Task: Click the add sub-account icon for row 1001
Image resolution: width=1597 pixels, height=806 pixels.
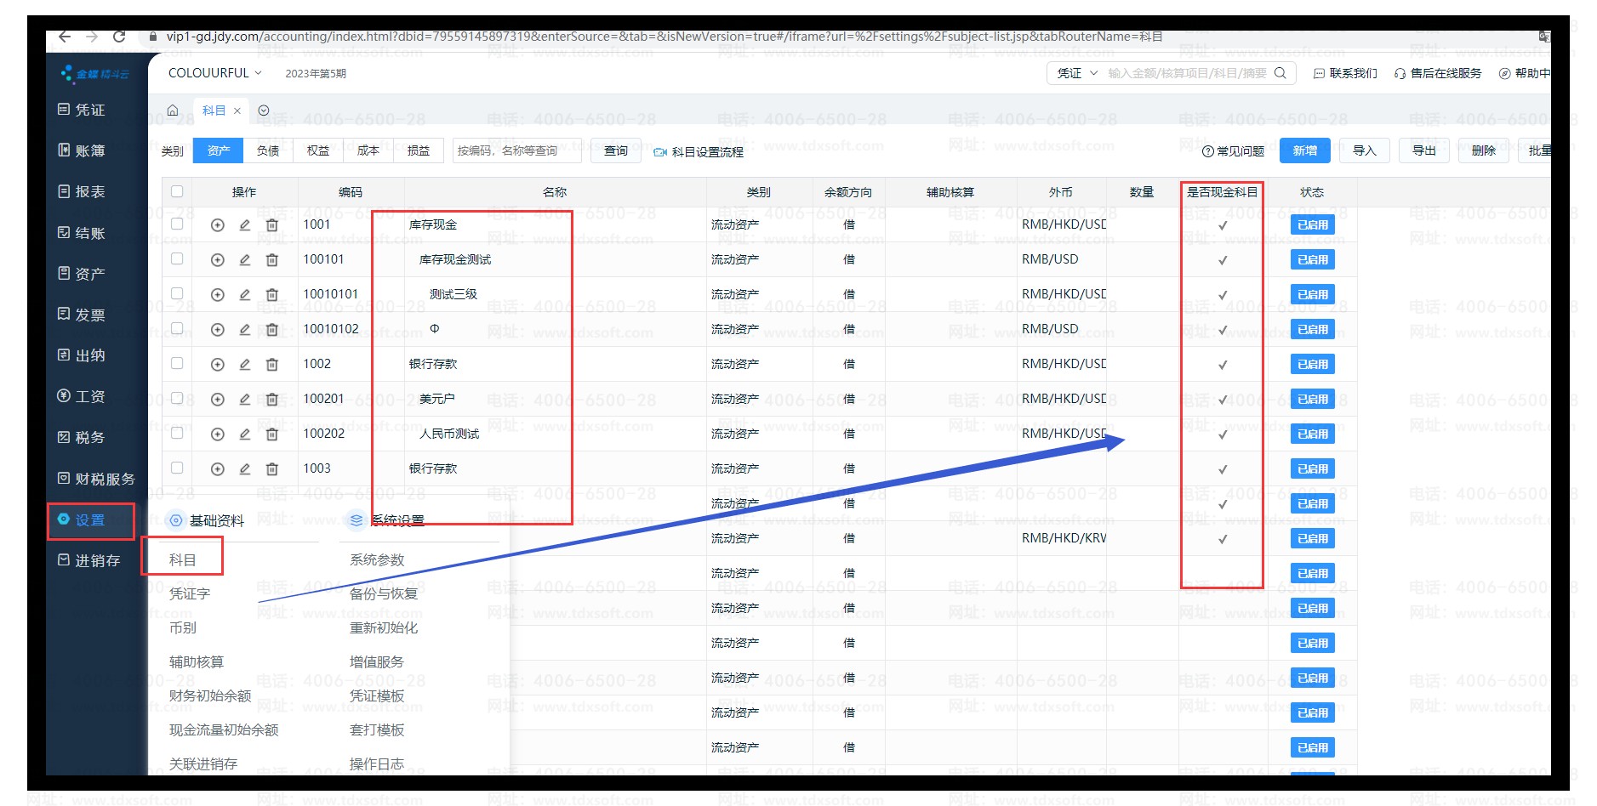Action: 217,225
